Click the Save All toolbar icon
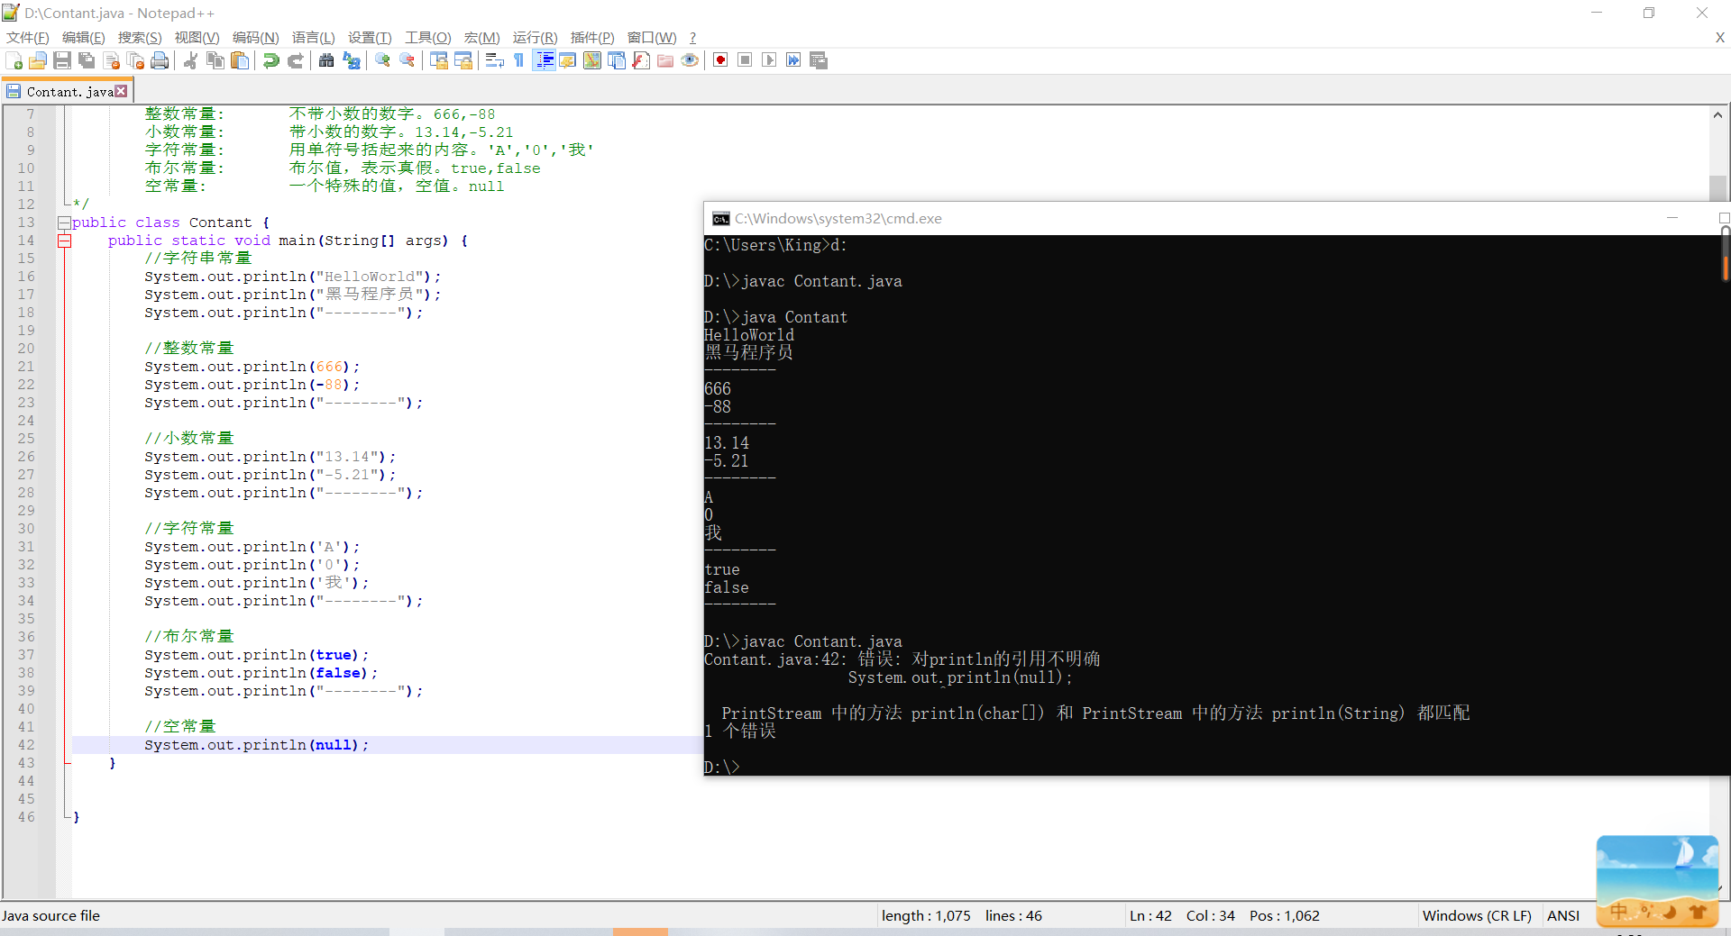The width and height of the screenshot is (1731, 936). (x=87, y=60)
